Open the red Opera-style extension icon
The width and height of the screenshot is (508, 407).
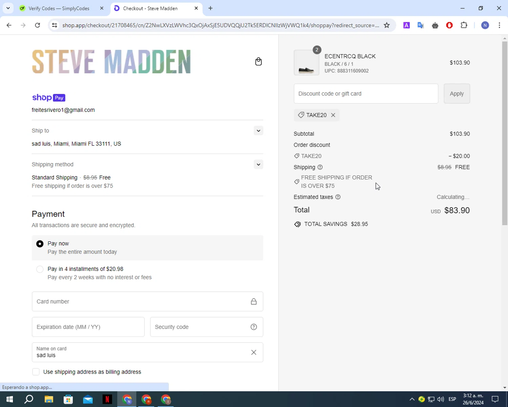click(x=449, y=25)
